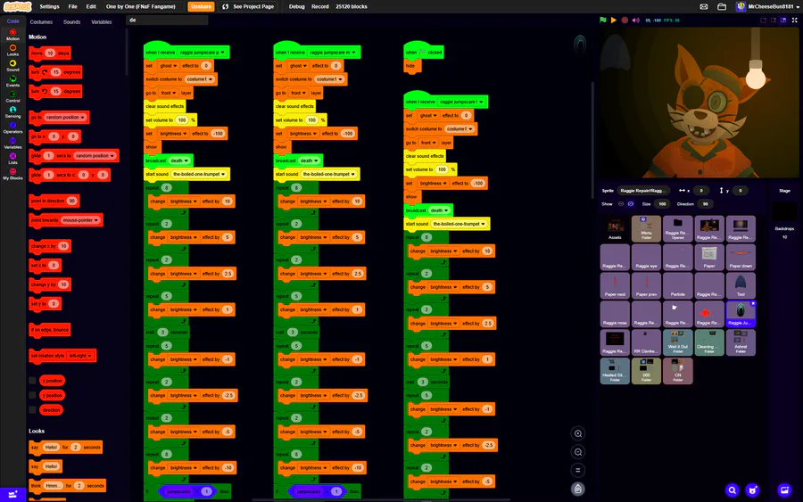Image resolution: width=803 pixels, height=502 pixels.
Task: Reset workspace zoom with equals icon
Action: (577, 470)
